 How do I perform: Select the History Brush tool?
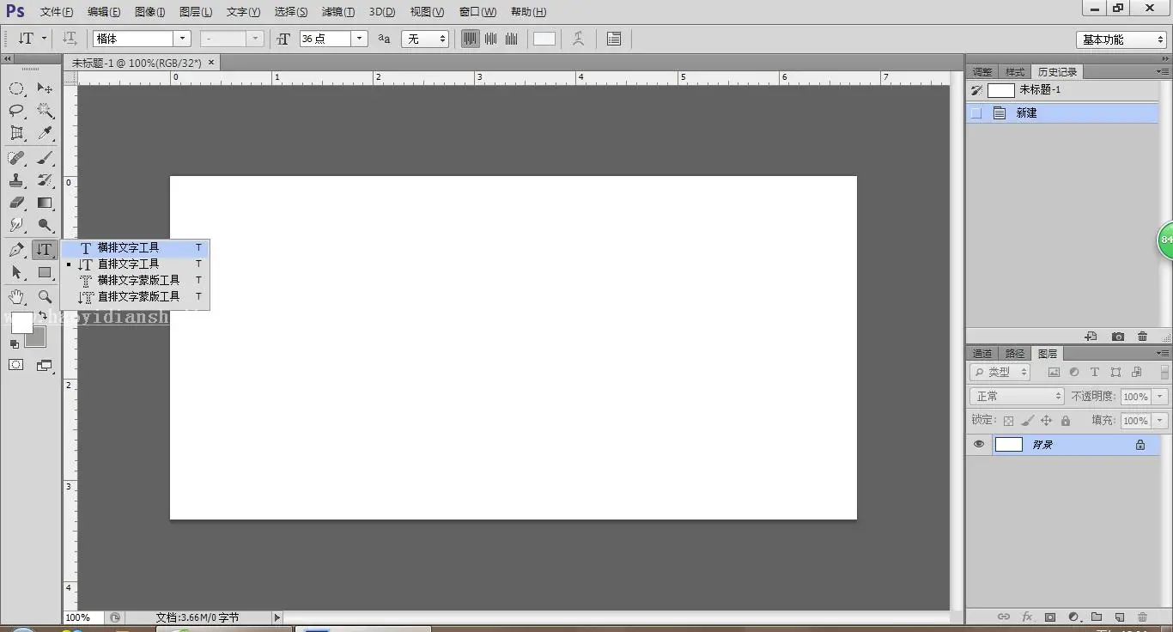click(x=45, y=180)
